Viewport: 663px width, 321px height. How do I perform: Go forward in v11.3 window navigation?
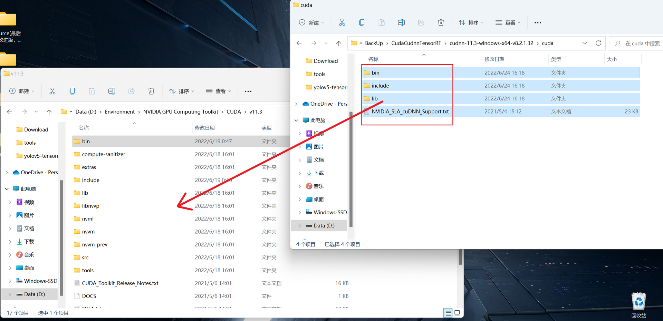point(24,112)
